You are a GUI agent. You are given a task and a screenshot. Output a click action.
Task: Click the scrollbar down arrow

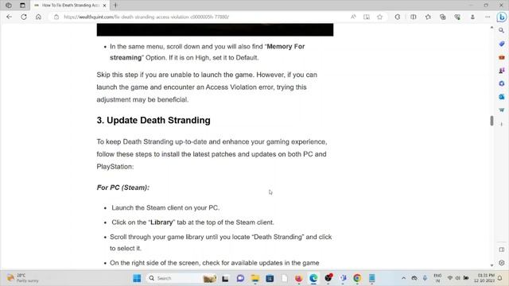tap(492, 265)
